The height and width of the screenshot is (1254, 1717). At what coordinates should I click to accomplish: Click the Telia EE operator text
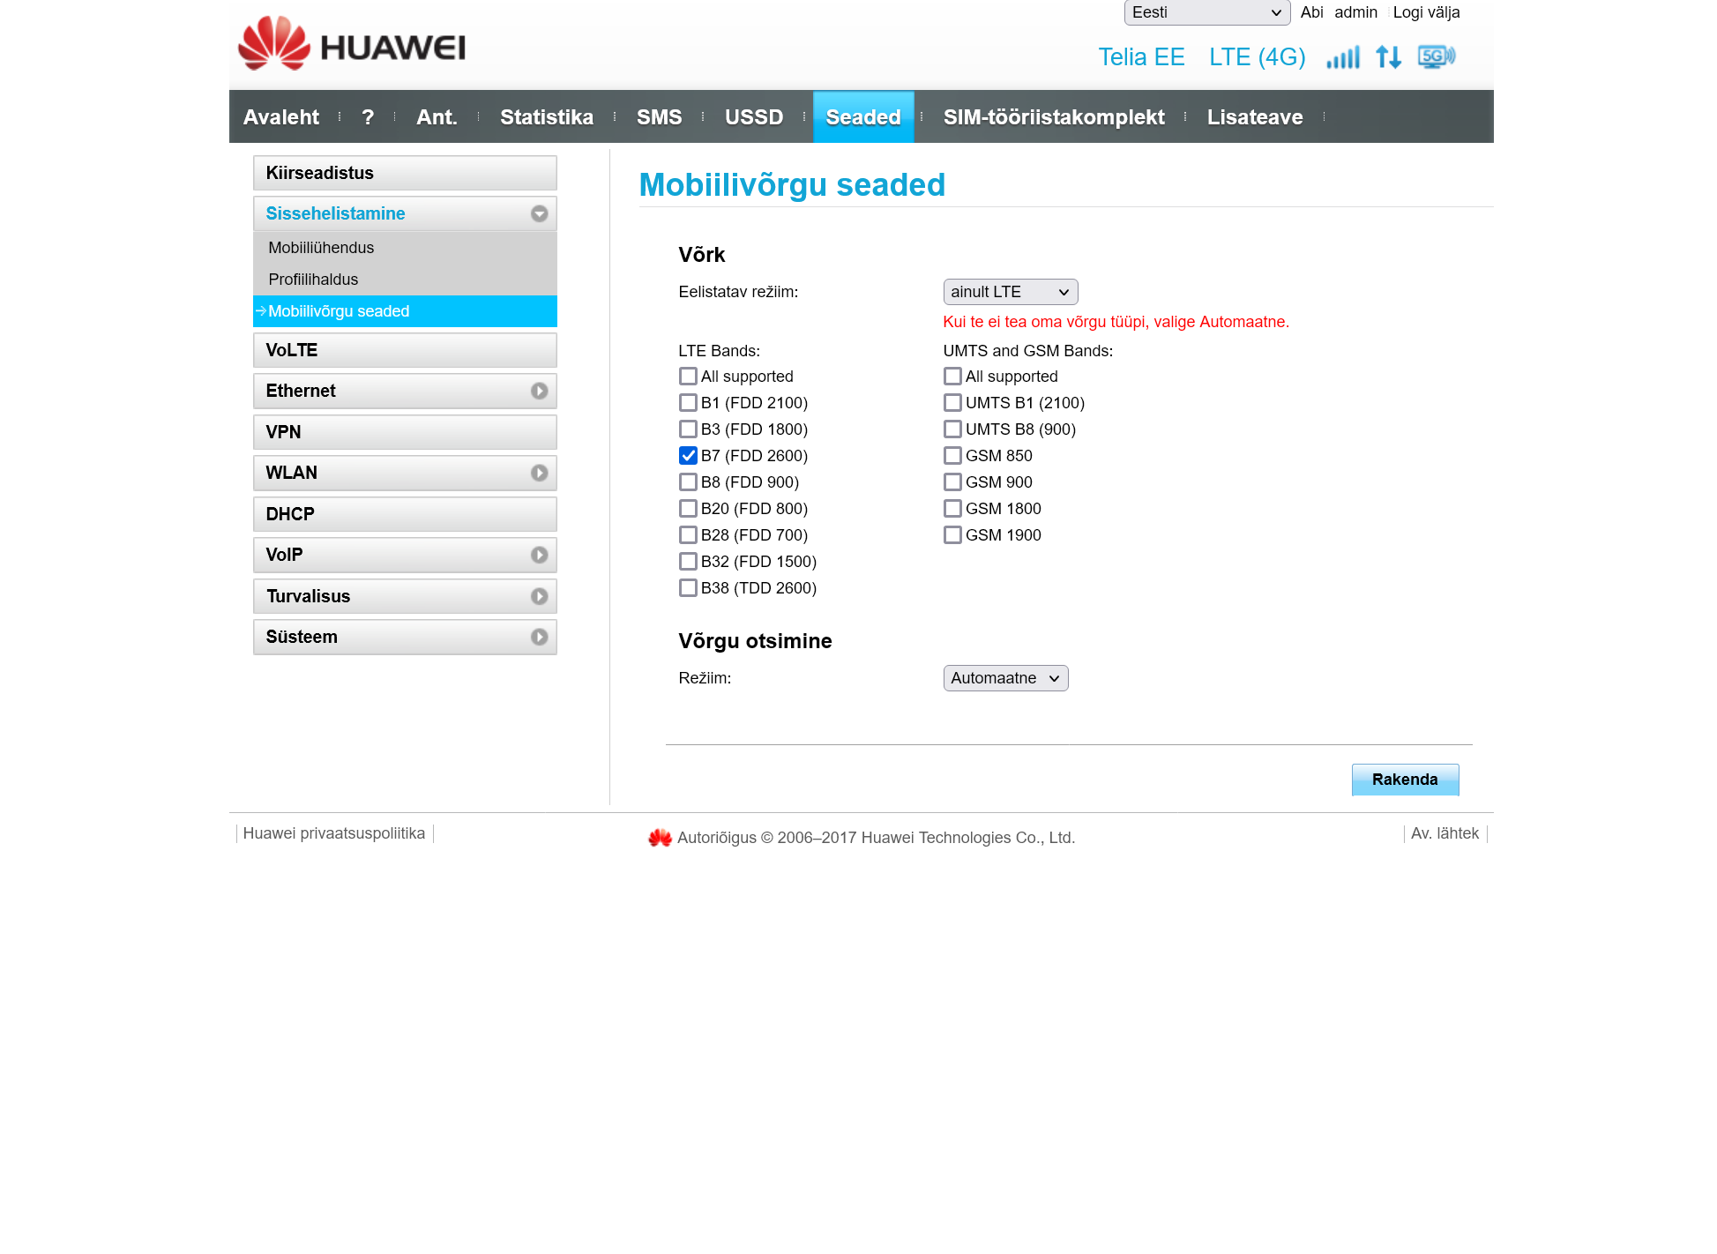point(1141,57)
